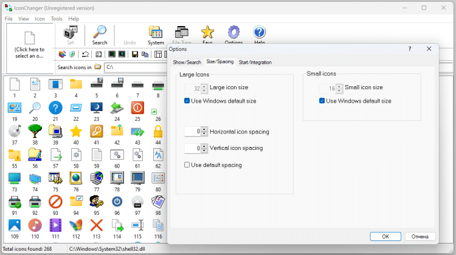Increase Vertical icon spacing with up arrow
This screenshot has width=456, height=255.
coord(204,146)
